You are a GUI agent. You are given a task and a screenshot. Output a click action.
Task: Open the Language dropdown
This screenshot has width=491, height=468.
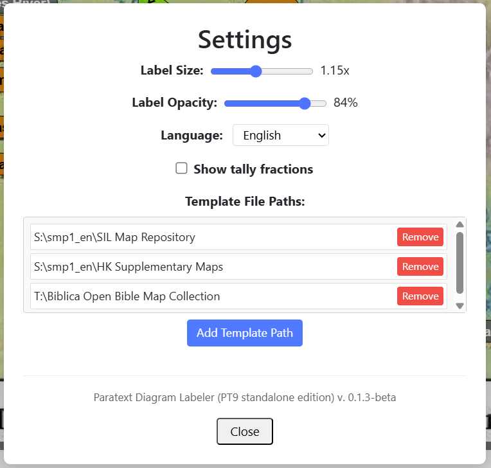click(280, 136)
